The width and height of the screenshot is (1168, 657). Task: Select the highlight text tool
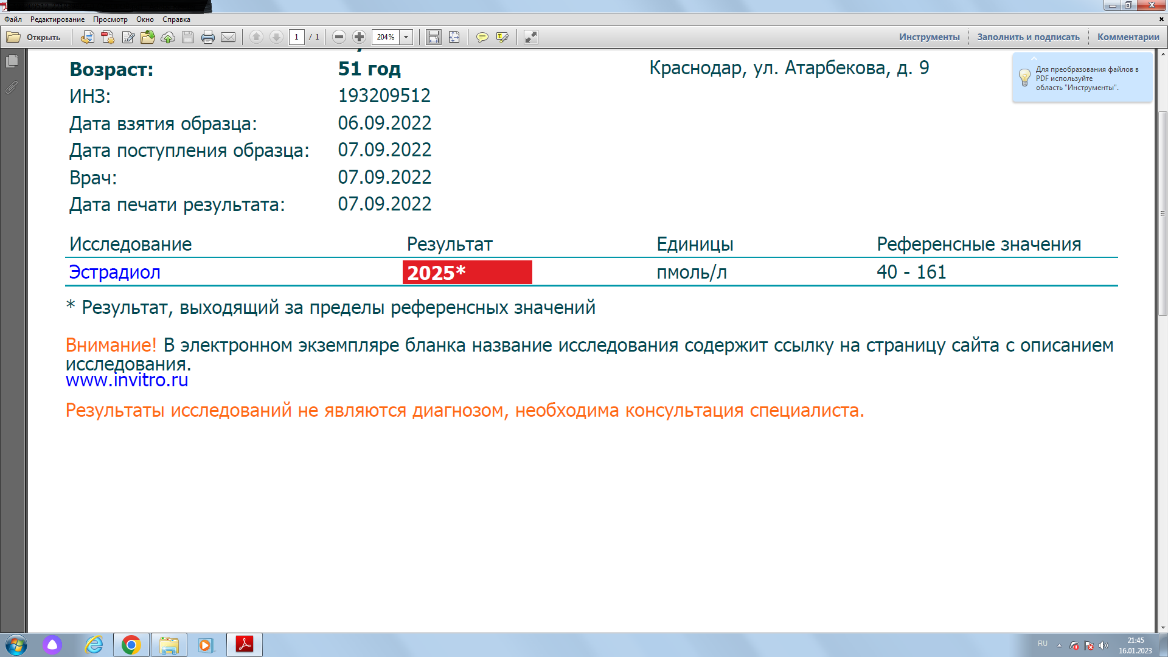click(502, 37)
